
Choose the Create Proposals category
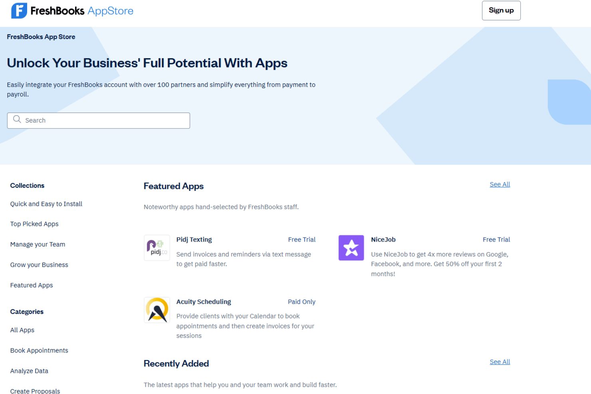tap(35, 391)
